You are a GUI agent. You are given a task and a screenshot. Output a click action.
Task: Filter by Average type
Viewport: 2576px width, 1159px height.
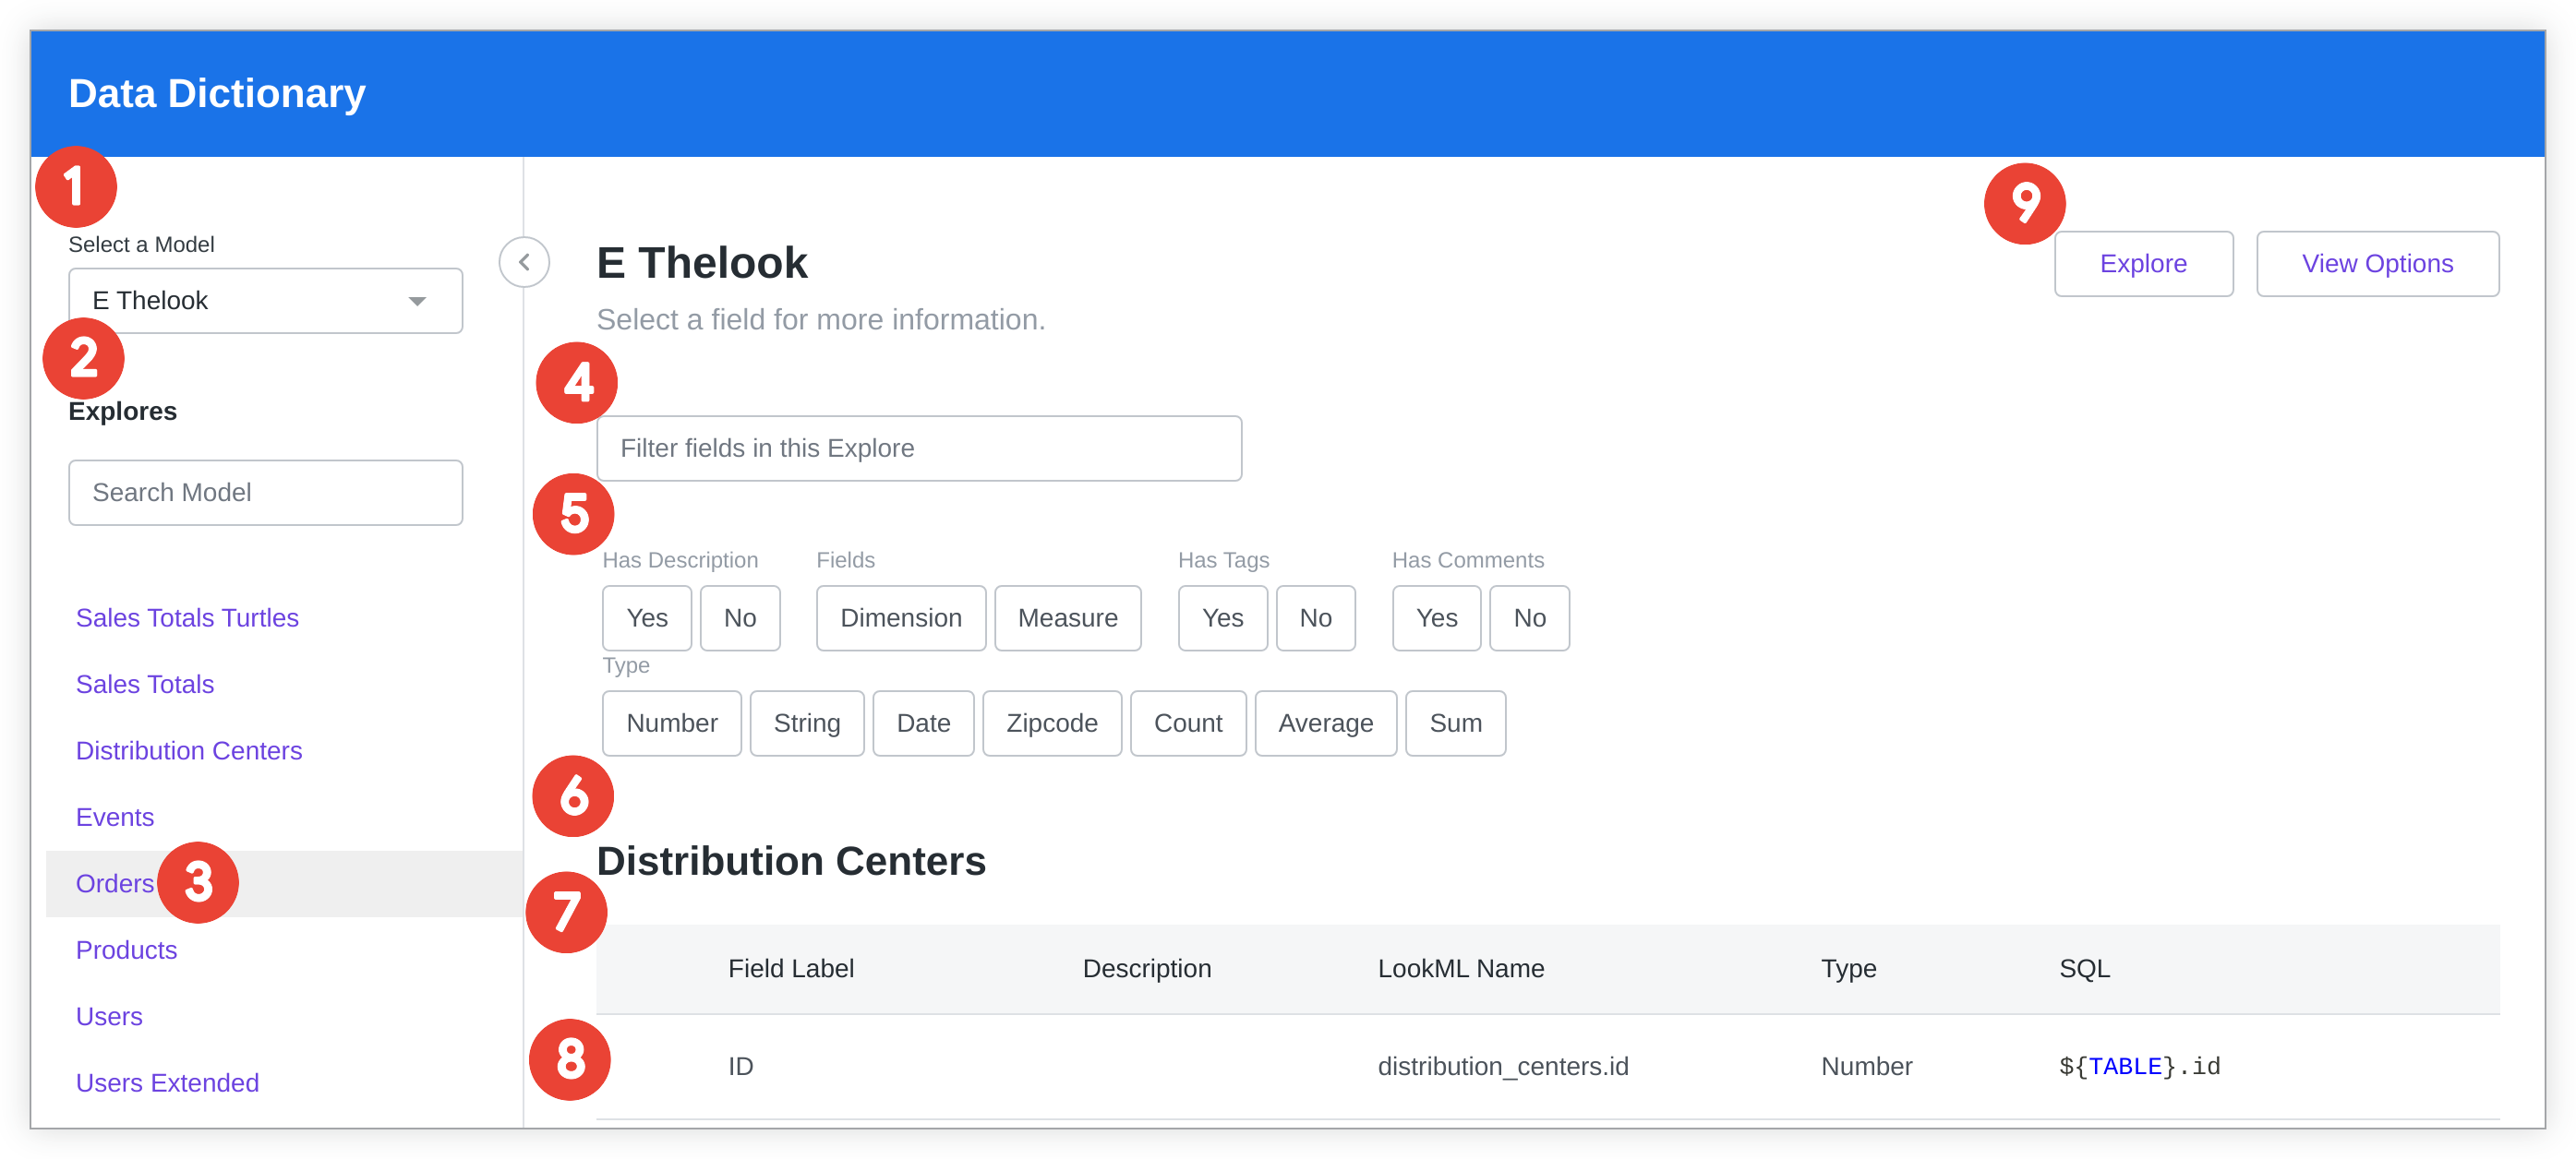click(x=1325, y=723)
